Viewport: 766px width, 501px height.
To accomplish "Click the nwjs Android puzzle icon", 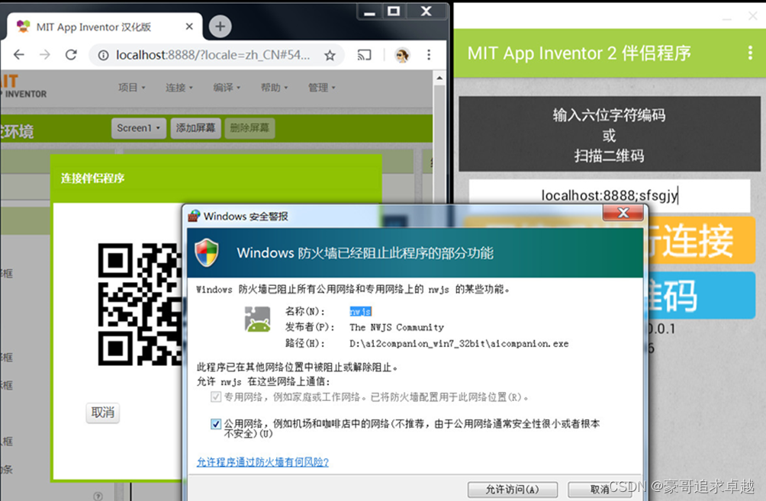I will [x=257, y=320].
